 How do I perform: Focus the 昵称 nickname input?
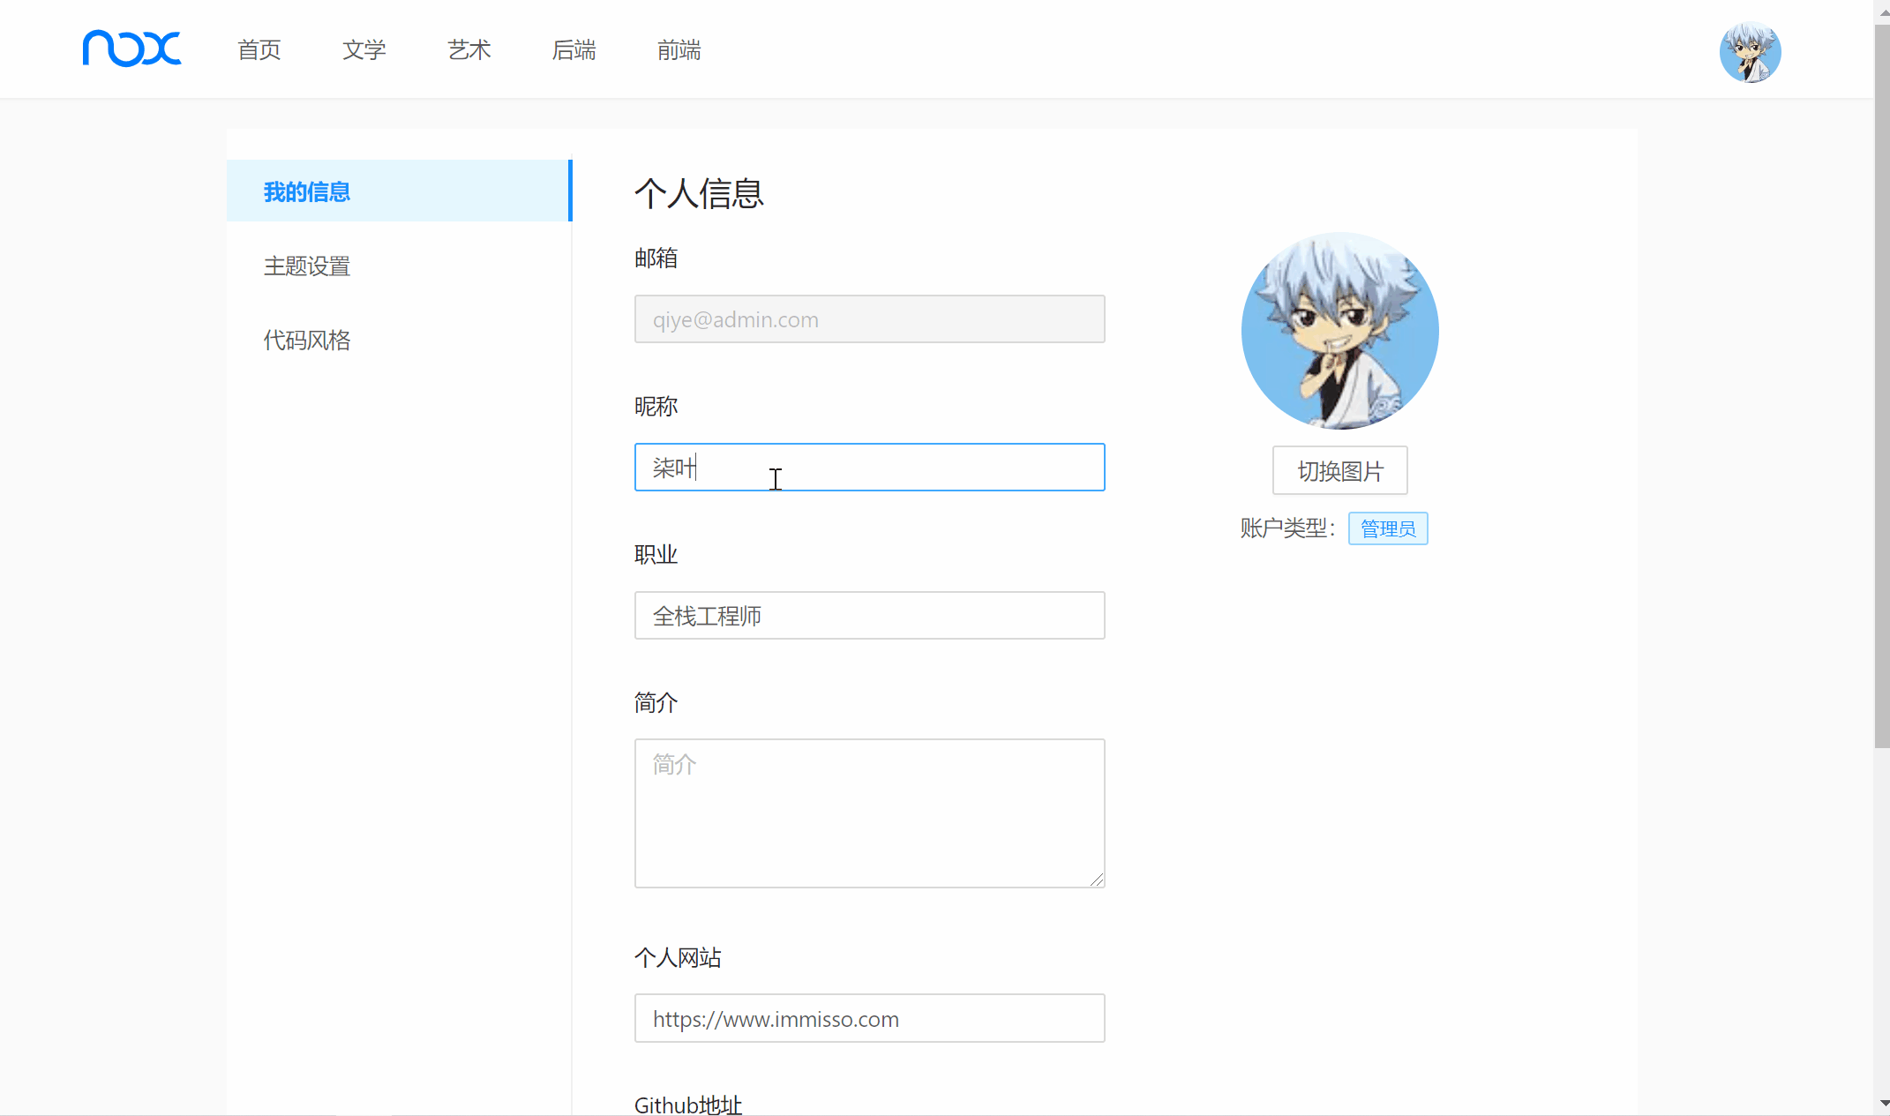click(869, 468)
